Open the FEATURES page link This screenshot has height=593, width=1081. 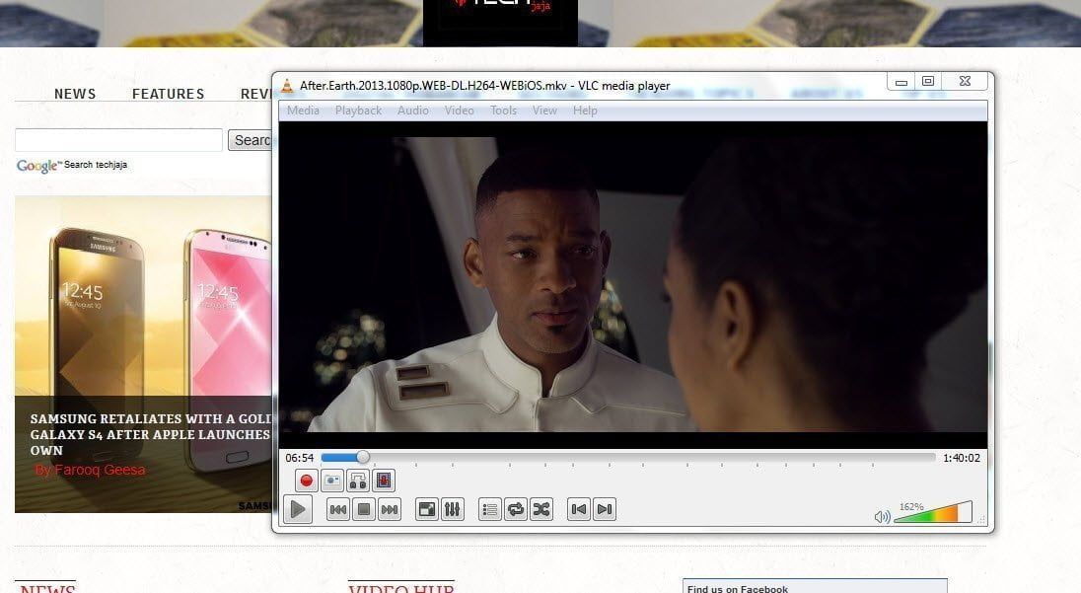pyautogui.click(x=168, y=94)
